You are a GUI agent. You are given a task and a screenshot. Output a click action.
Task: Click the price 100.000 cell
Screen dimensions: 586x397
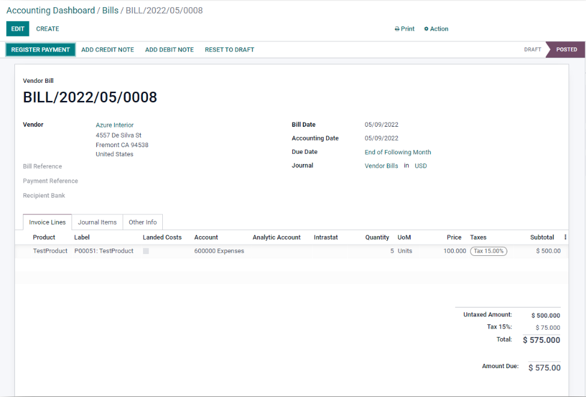coord(455,251)
